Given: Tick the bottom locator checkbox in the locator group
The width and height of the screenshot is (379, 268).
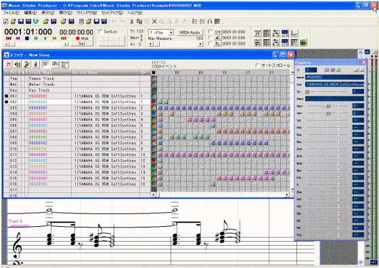Looking at the screenshot, I should 210,44.
